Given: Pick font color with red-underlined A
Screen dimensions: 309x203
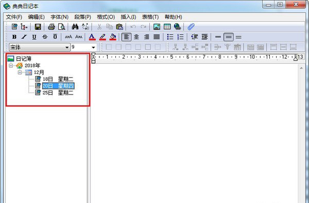Looking at the screenshot, I should coord(92,37).
